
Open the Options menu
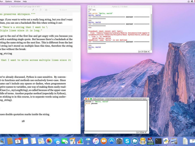click(x=9, y=2)
